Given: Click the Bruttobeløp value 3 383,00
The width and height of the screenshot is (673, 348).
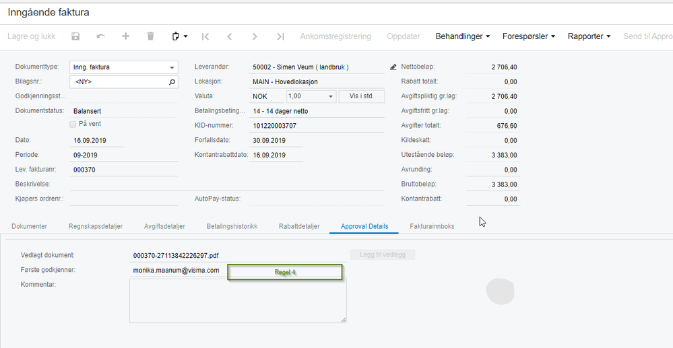Looking at the screenshot, I should click(x=493, y=184).
